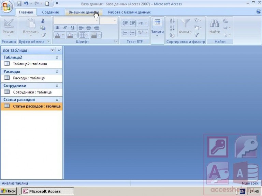This screenshot has height=196, width=262.
Task: Open the Работа с базами данных tab
Action: (129, 12)
